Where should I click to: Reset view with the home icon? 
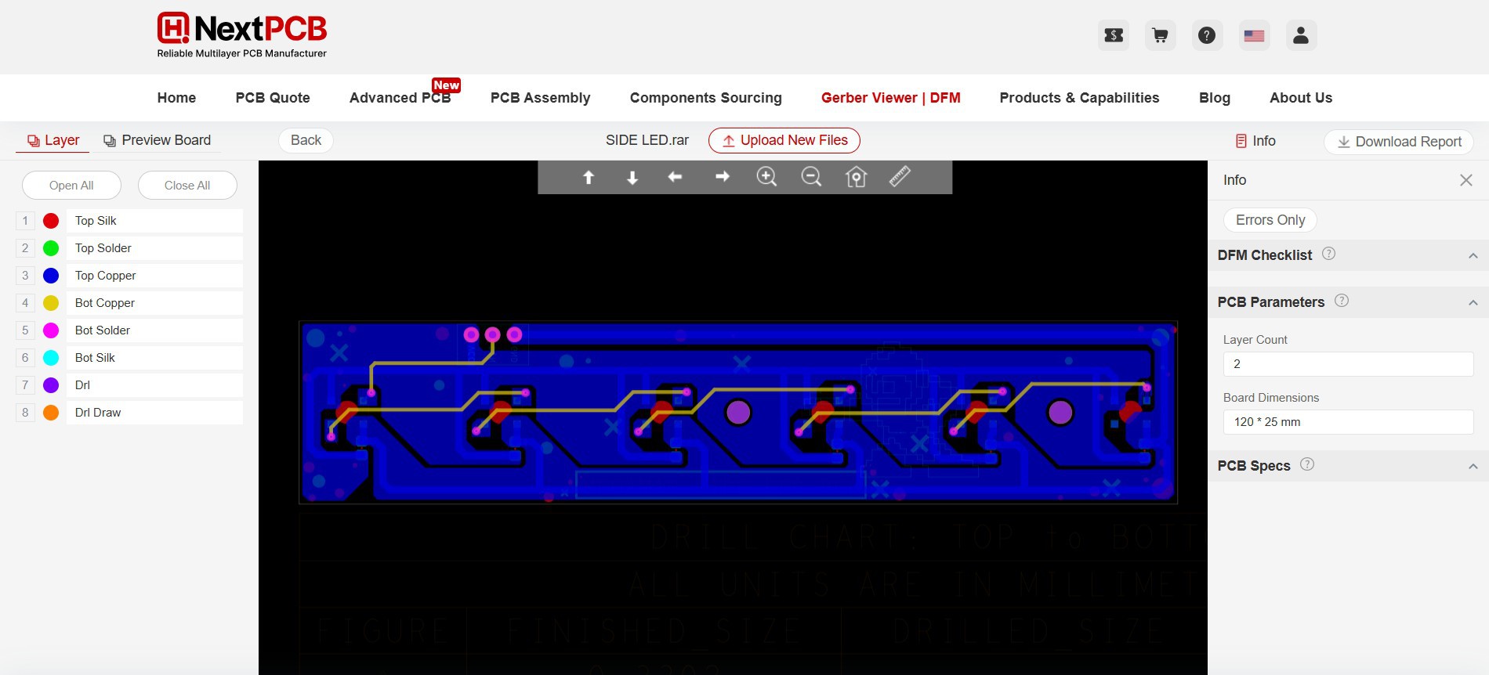point(856,177)
